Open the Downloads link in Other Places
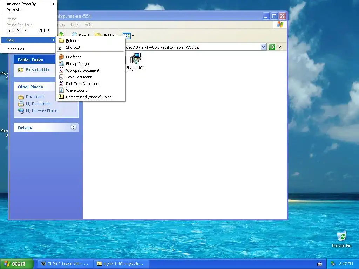This screenshot has width=359, height=269. (35, 97)
